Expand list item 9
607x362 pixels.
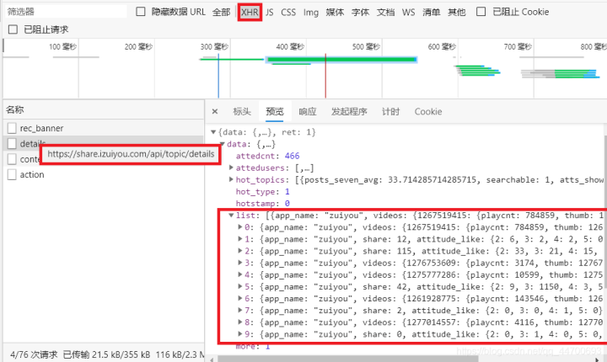point(240,333)
